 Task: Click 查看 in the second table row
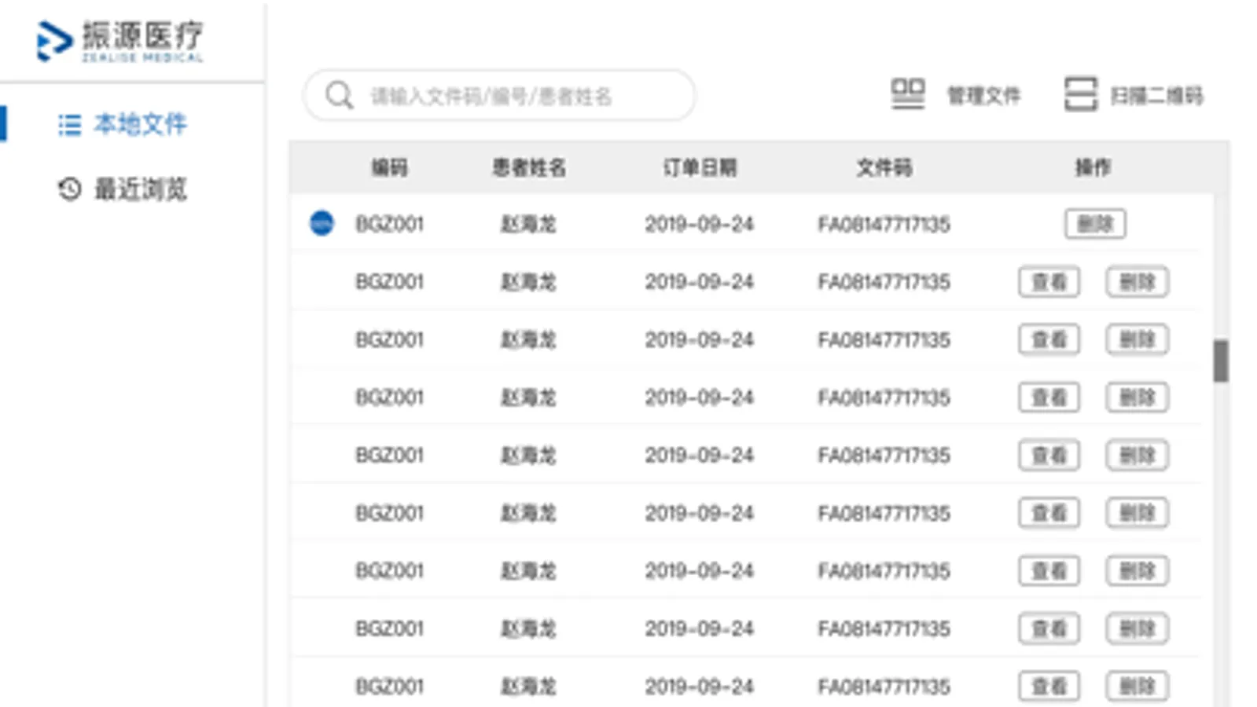point(1049,282)
